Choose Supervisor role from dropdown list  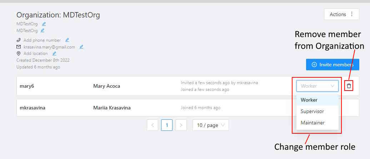click(312, 111)
